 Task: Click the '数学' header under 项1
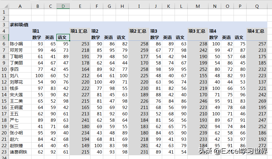tap(38, 38)
